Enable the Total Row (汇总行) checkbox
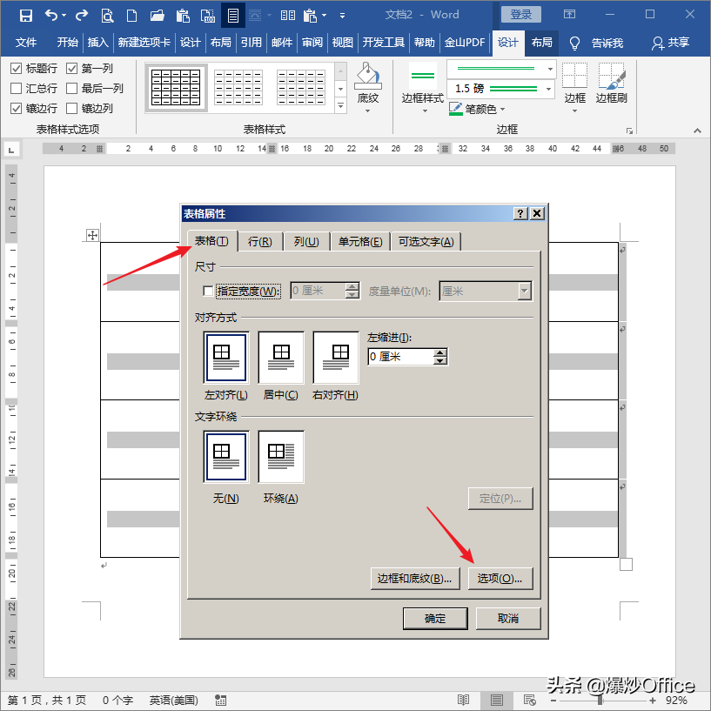This screenshot has height=711, width=711. tap(16, 89)
